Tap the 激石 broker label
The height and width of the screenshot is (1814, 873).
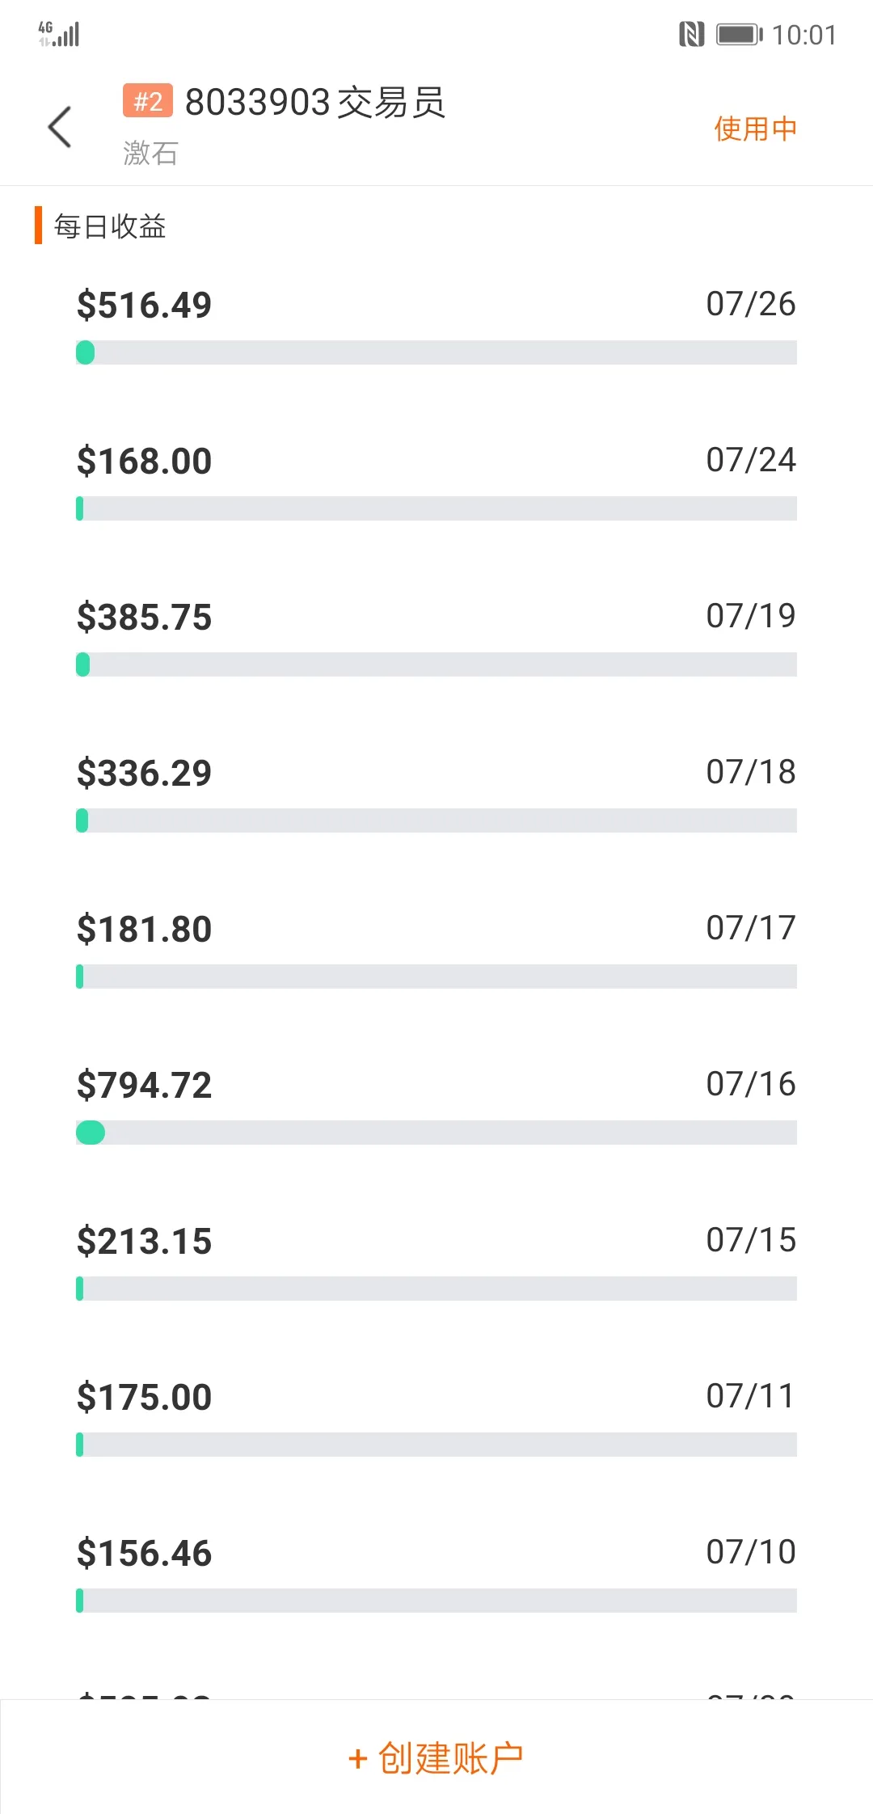150,153
